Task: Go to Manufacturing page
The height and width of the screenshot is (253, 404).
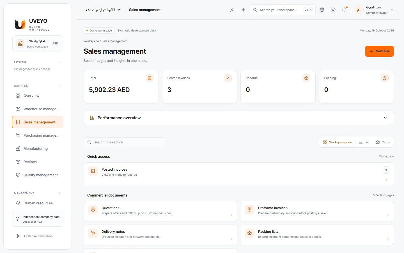Action: pos(38,149)
